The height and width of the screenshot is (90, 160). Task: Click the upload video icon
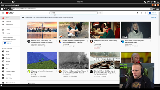point(137,13)
